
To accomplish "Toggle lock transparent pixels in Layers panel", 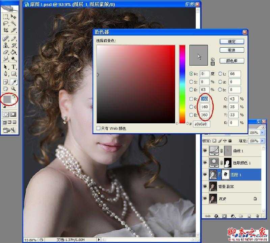I will click(x=214, y=141).
